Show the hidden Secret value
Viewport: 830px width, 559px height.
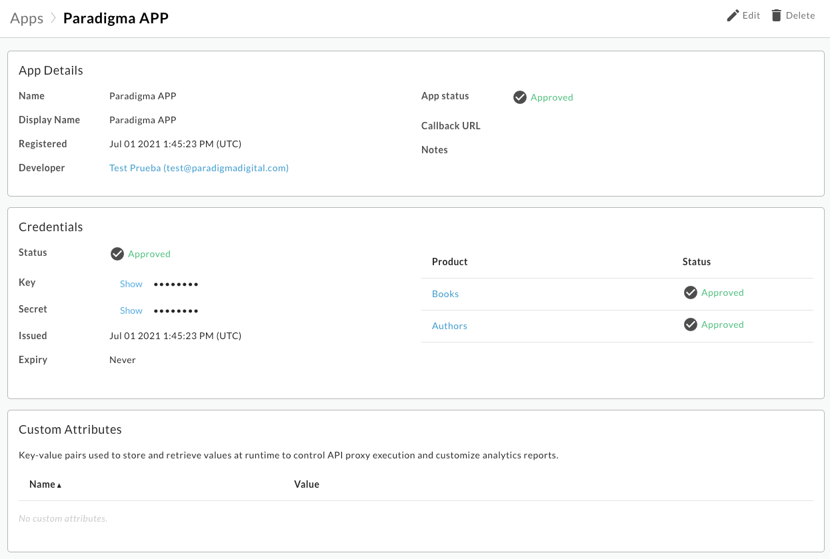tap(131, 310)
